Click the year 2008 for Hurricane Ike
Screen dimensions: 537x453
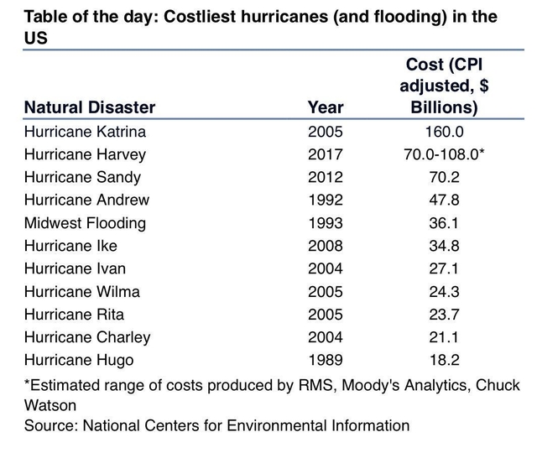tap(326, 246)
